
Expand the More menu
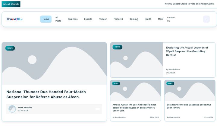point(161,19)
